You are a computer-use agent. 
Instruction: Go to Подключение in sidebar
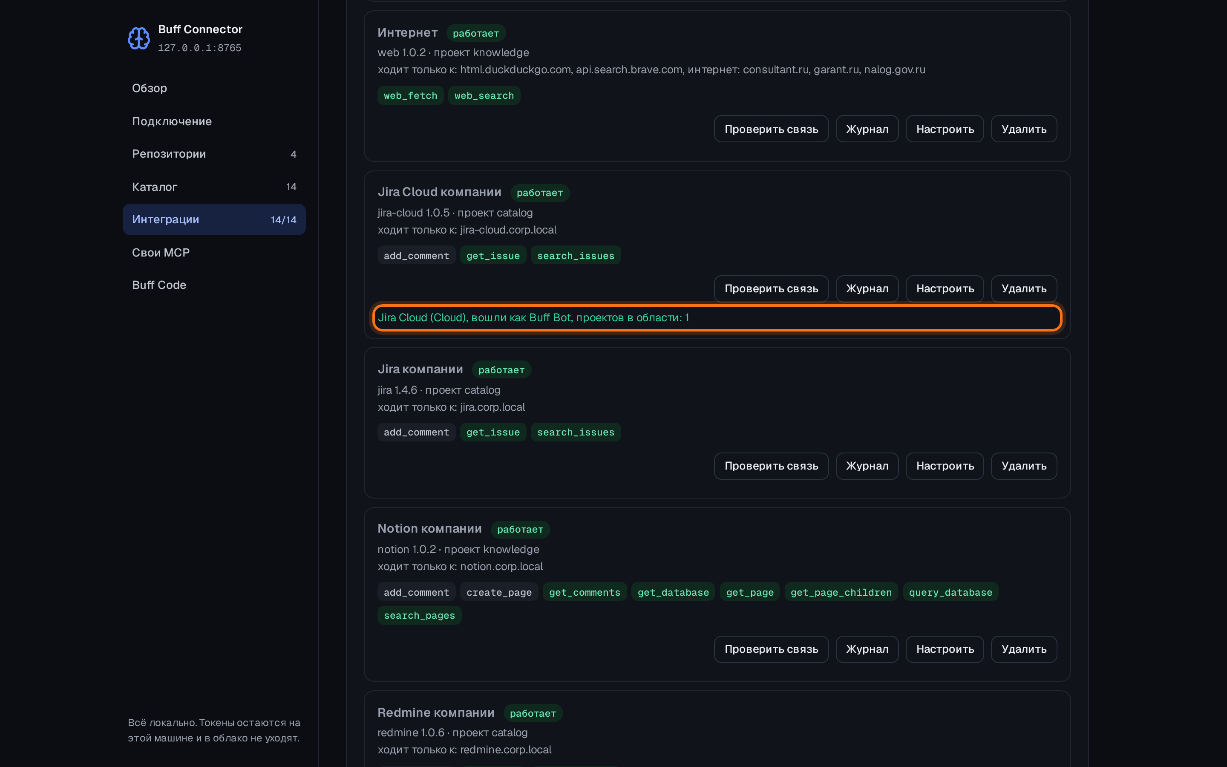click(x=214, y=121)
